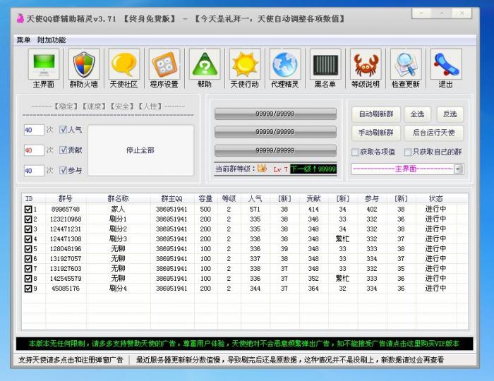Screen dimensions: 494x381
Task: Open 程序设置 settings icon
Action: (x=164, y=64)
